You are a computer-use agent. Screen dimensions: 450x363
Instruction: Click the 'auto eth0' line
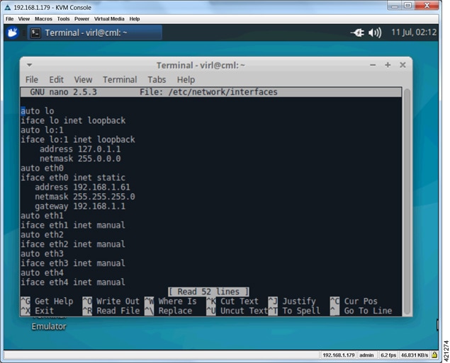point(43,168)
